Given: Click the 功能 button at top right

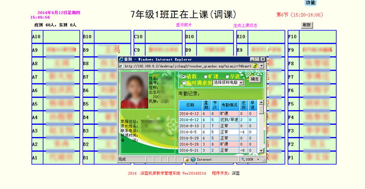Looking at the screenshot, I should point(310,3).
